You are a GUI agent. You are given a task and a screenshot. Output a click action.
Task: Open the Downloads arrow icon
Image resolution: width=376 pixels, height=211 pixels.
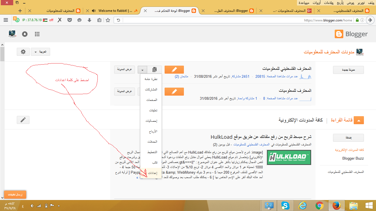pyautogui.click(x=89, y=20)
